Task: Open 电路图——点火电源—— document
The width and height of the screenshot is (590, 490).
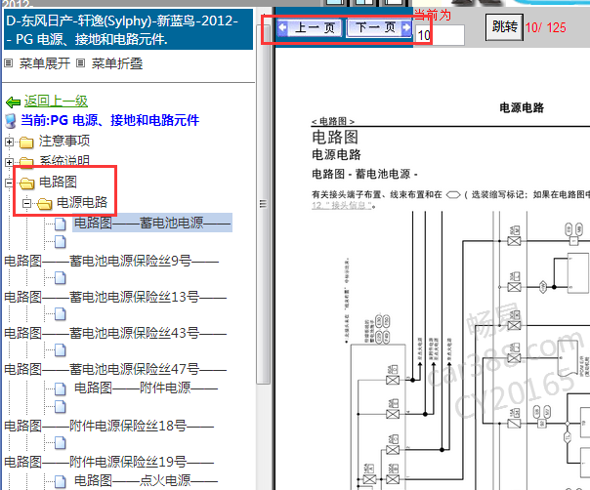Action: [146, 480]
